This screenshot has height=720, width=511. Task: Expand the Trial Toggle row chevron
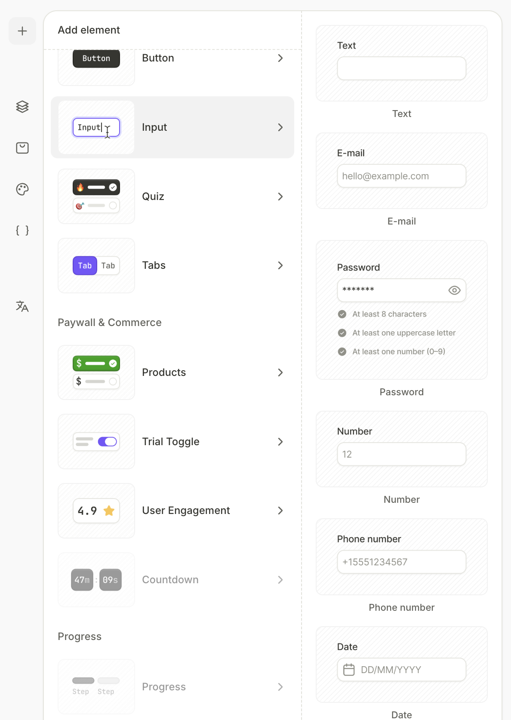tap(280, 442)
